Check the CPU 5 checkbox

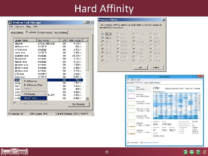[x=103, y=53]
